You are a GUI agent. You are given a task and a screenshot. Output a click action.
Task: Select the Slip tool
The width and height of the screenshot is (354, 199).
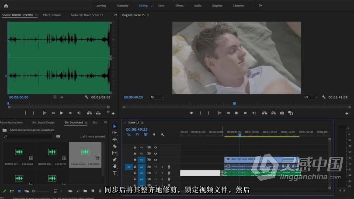click(x=115, y=153)
